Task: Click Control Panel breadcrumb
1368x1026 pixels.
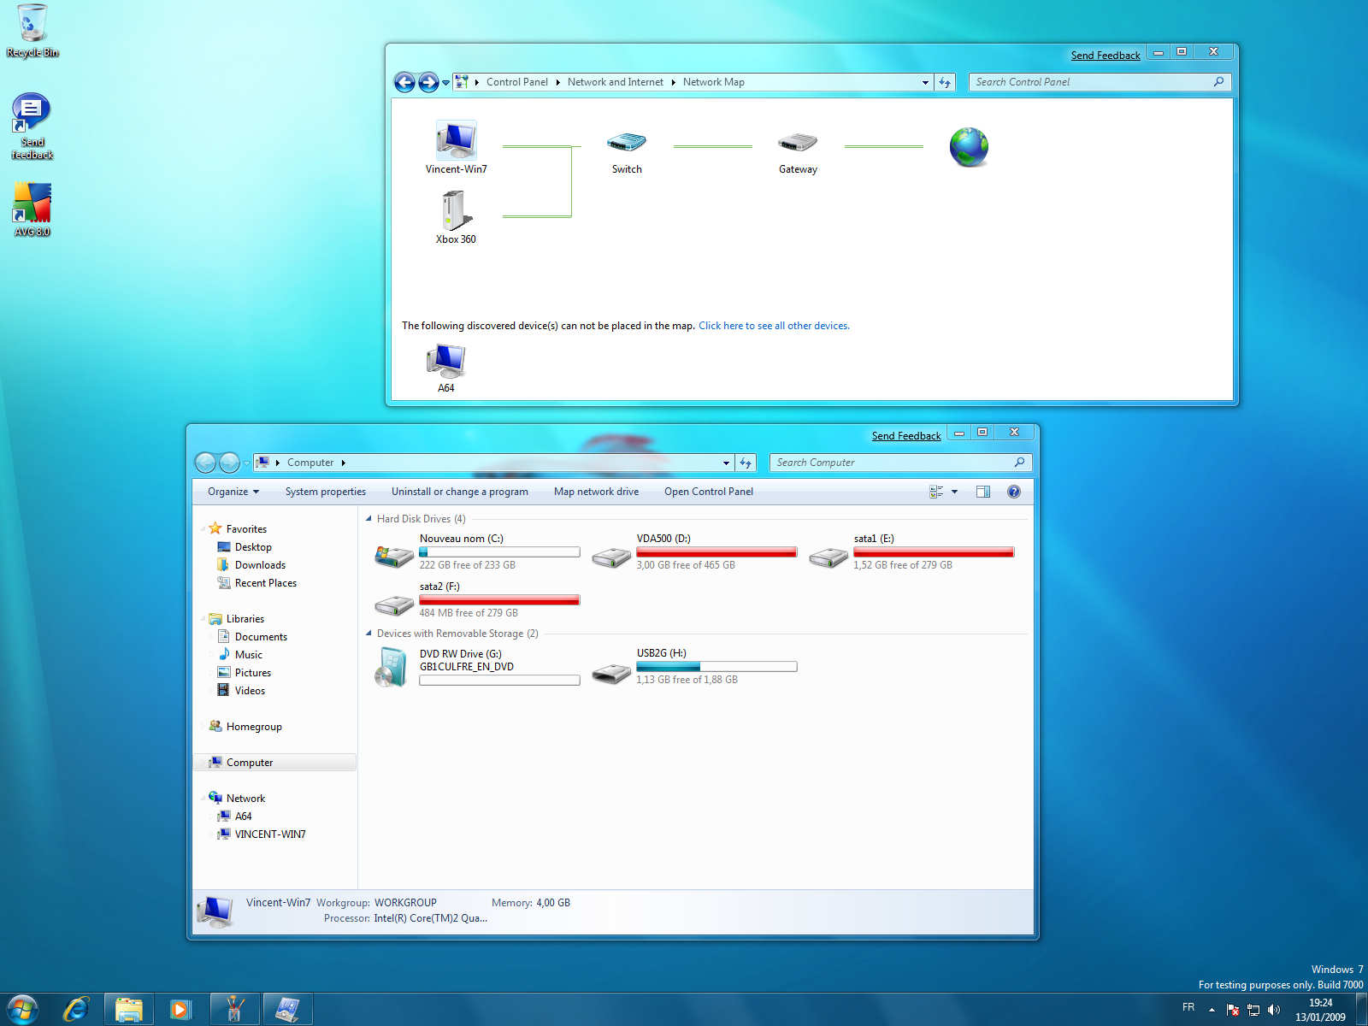Action: click(517, 82)
